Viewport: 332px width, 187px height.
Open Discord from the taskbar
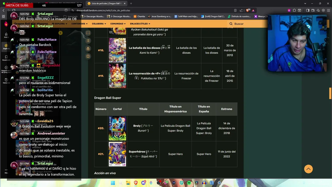pos(143,183)
